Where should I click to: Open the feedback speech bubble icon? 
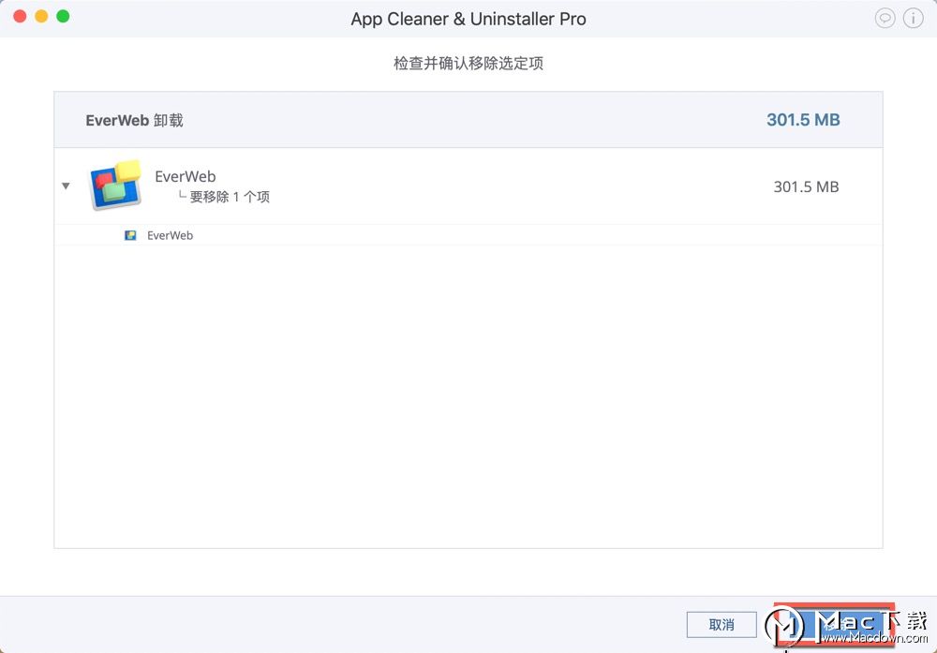click(x=885, y=19)
